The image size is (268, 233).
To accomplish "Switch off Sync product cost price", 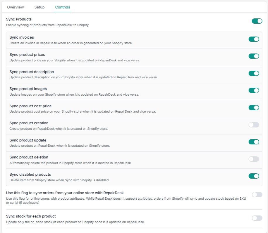I will (x=254, y=108).
